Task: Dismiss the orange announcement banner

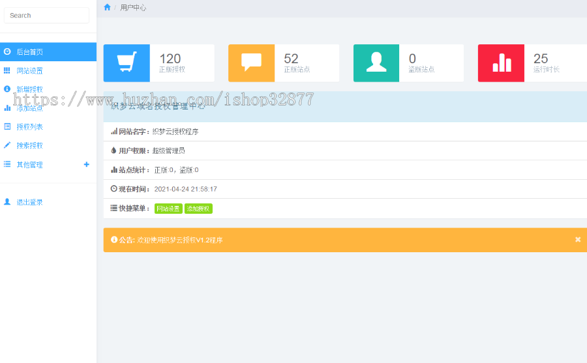Action: pos(578,240)
